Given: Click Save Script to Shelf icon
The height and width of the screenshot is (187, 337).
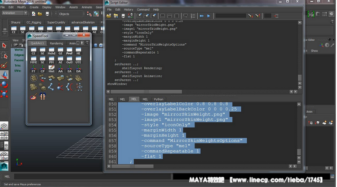Looking at the screenshot, I should tap(130, 16).
